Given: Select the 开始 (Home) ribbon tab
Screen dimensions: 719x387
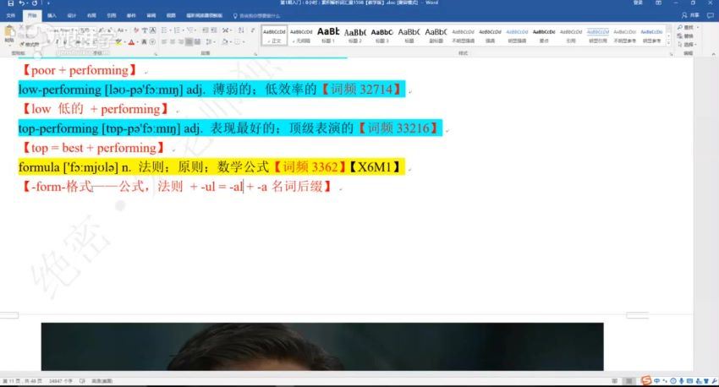Looking at the screenshot, I should (x=31, y=15).
